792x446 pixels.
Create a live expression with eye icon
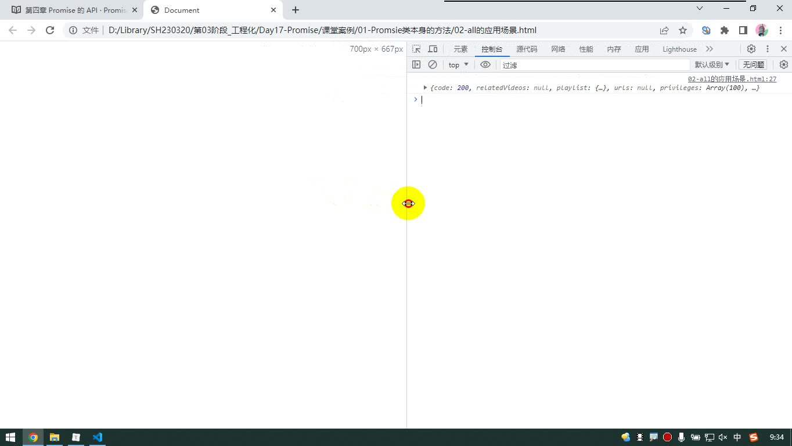coord(485,65)
